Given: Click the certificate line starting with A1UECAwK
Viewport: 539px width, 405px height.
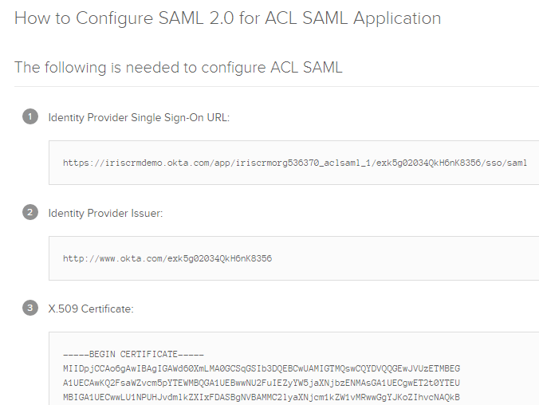Looking at the screenshot, I should [262, 383].
